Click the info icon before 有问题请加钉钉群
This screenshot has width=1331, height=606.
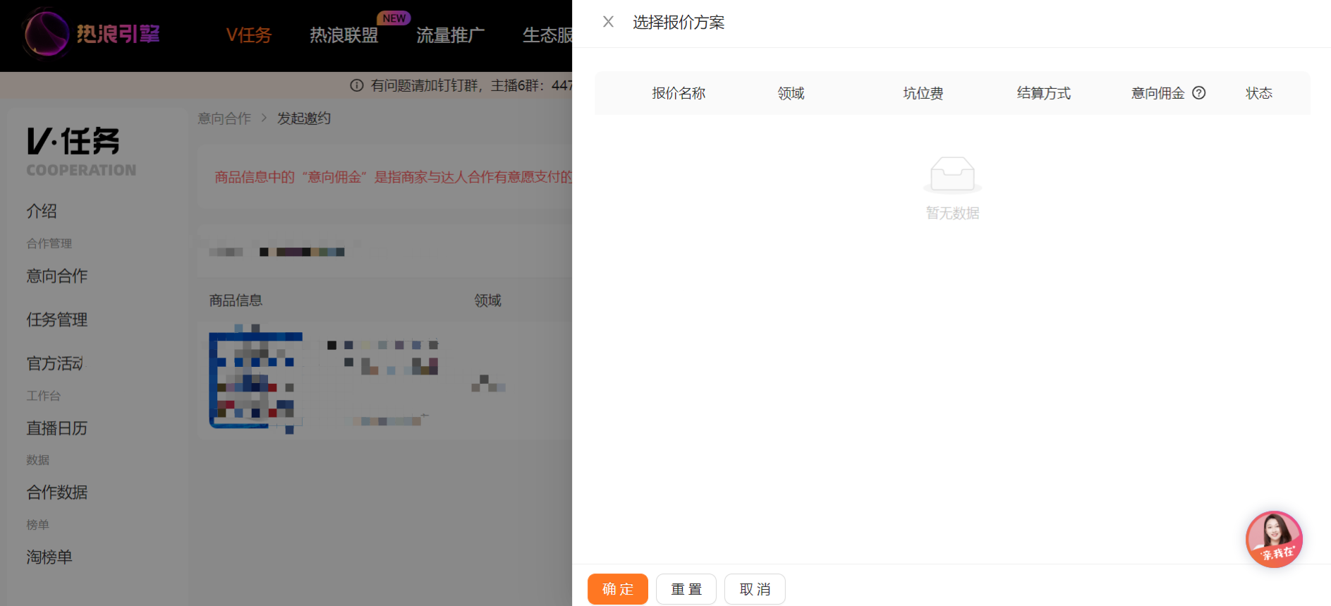[357, 85]
